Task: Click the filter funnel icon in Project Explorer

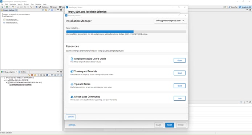Action: pyautogui.click(x=49, y=10)
